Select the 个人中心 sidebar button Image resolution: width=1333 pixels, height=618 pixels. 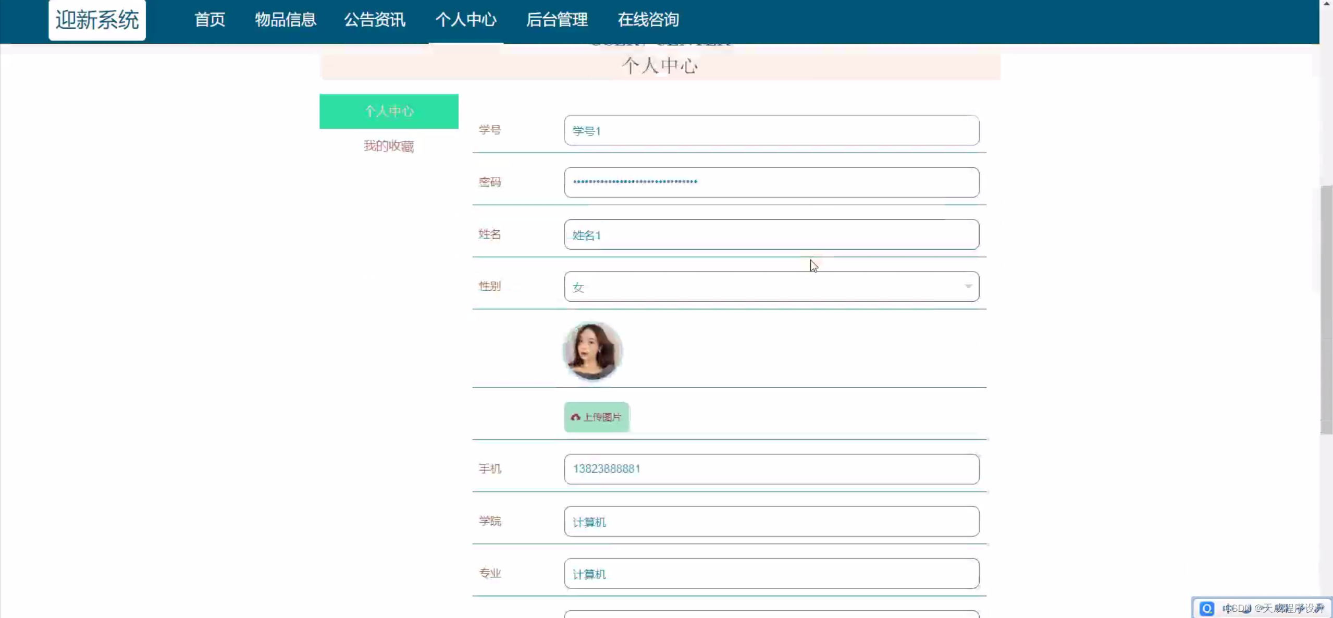pos(388,111)
